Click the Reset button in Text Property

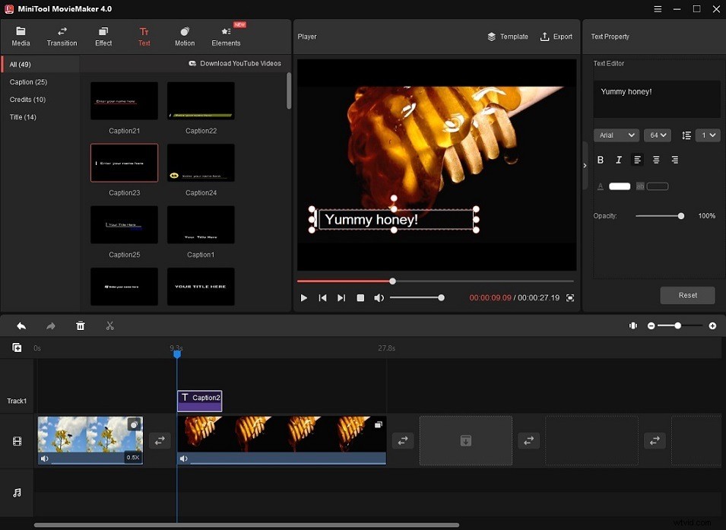[x=687, y=295]
